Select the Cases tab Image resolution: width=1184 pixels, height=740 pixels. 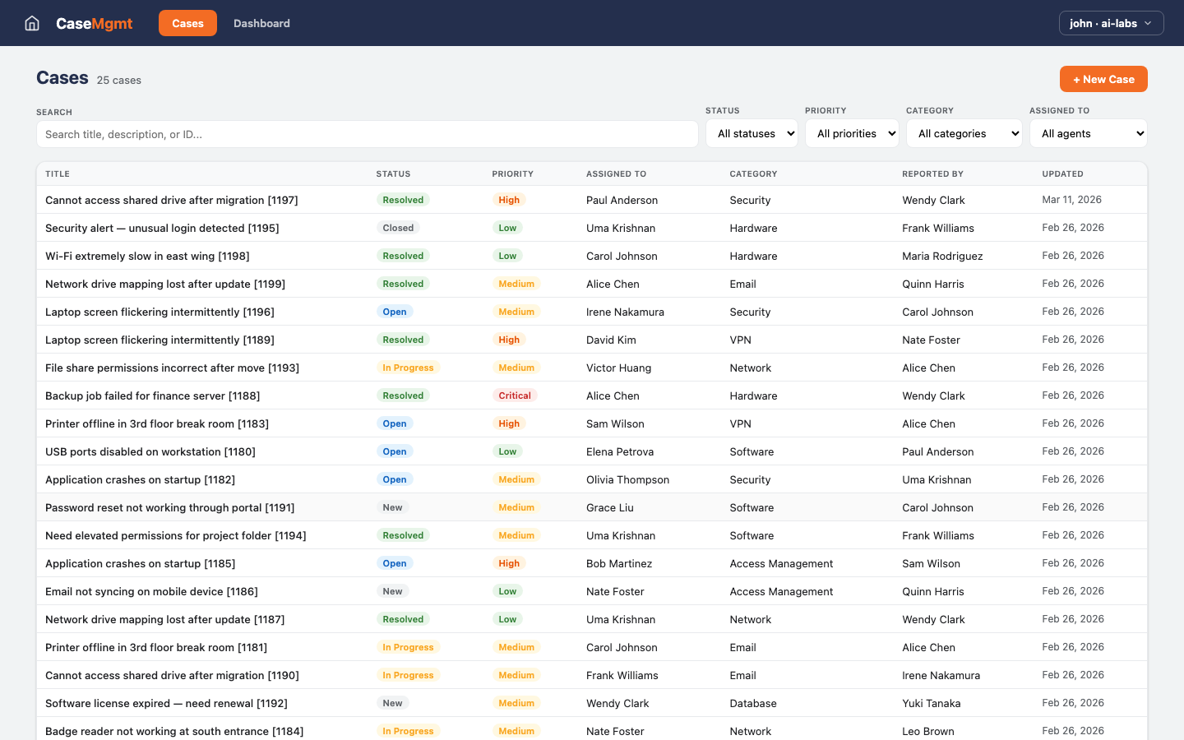(x=187, y=23)
